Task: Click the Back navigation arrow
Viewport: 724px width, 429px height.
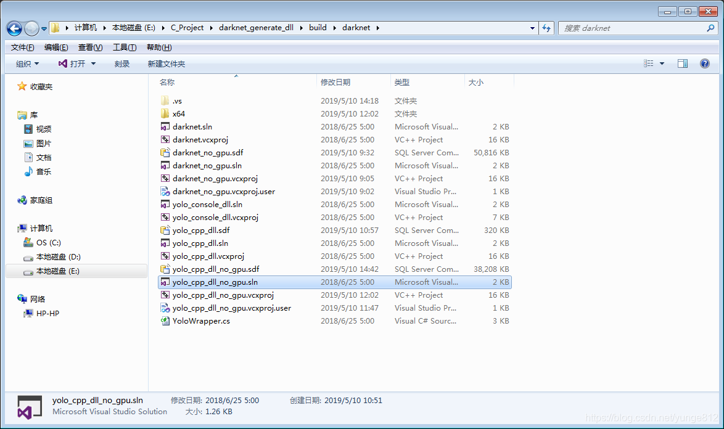Action: [x=14, y=28]
